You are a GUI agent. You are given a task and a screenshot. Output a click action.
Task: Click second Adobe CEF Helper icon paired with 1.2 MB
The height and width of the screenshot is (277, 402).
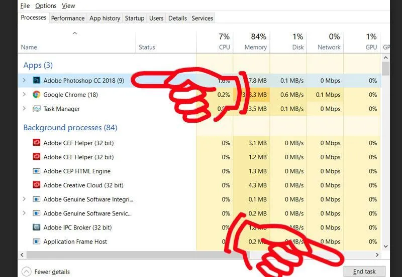tap(36, 157)
